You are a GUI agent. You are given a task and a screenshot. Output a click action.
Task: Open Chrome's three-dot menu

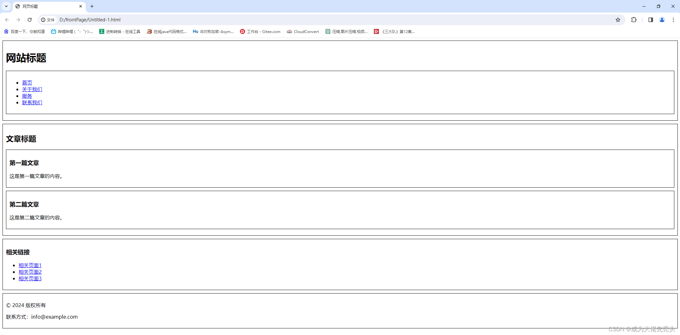point(673,20)
